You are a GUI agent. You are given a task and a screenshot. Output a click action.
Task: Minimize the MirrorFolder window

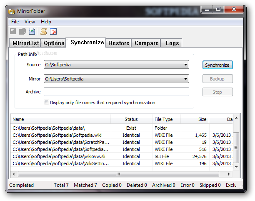coord(207,10)
